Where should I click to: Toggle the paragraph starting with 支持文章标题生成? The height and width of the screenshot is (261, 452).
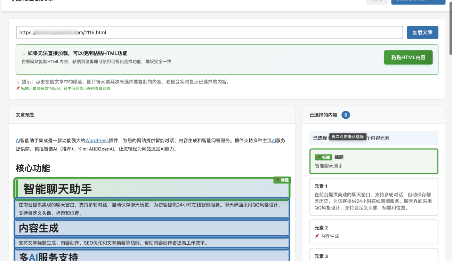[152, 243]
